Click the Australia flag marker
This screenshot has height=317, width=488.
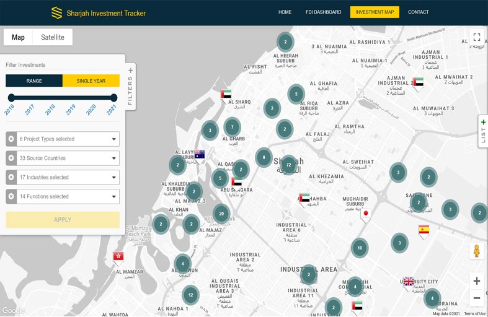(199, 154)
